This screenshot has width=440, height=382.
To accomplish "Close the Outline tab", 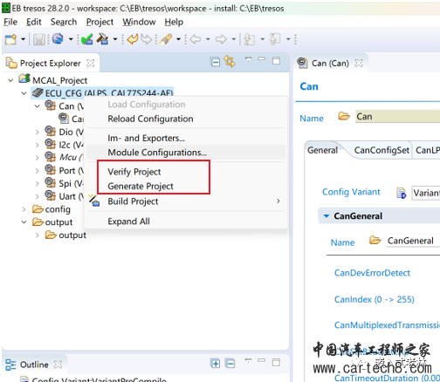I will pos(58,365).
